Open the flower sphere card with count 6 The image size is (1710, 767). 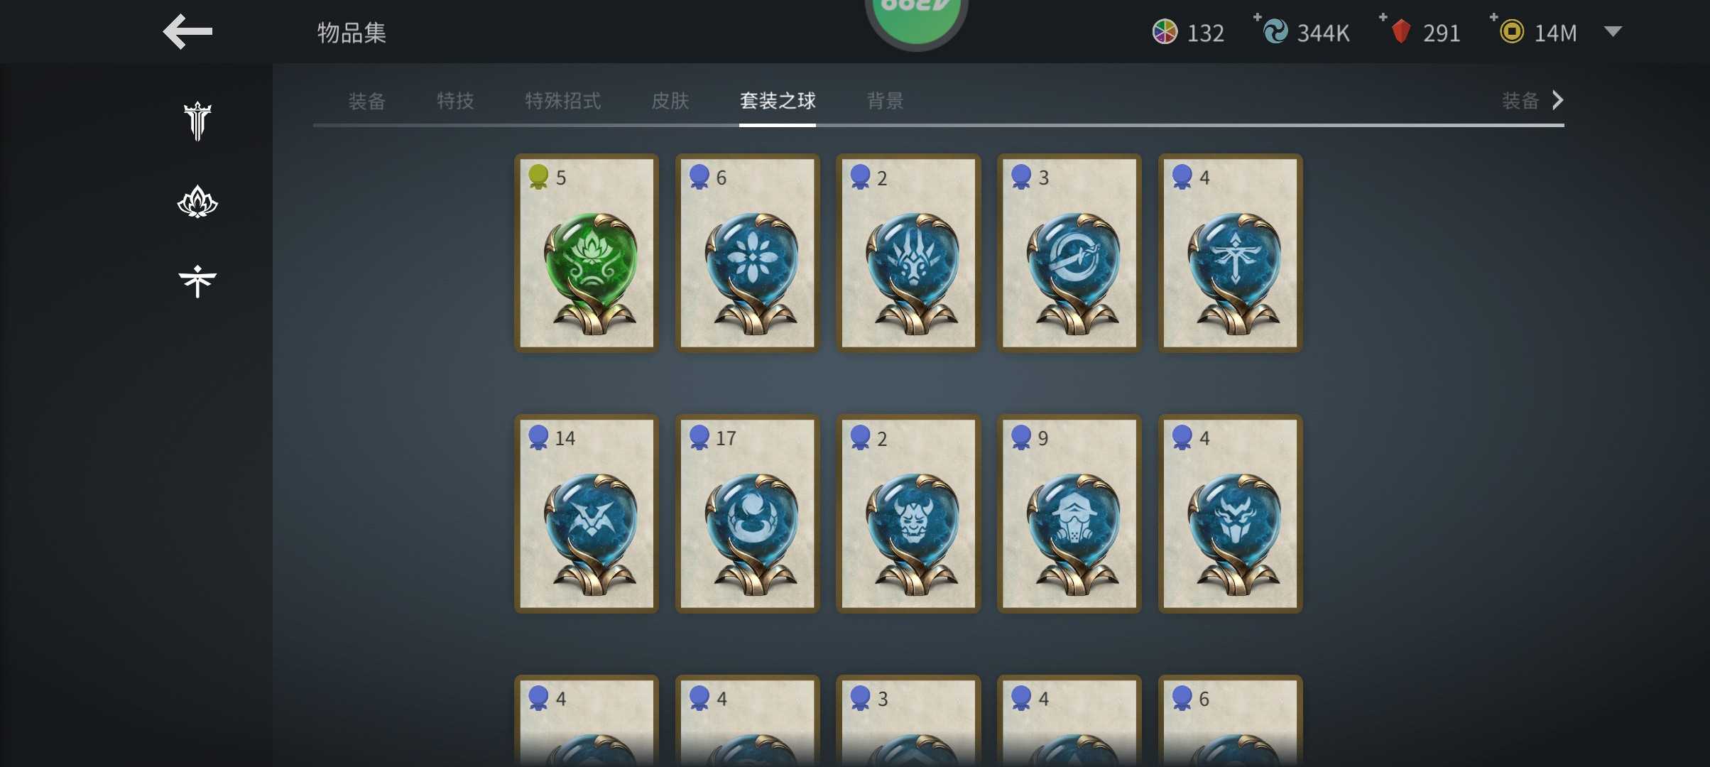(748, 253)
